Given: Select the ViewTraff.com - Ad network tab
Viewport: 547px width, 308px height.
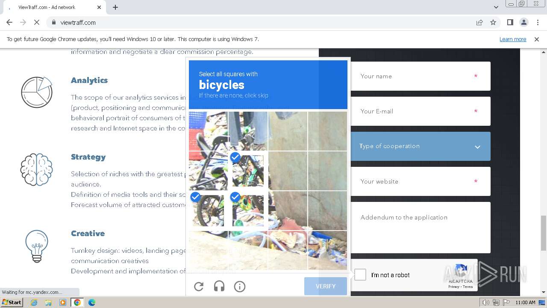Looking at the screenshot, I should click(x=53, y=7).
